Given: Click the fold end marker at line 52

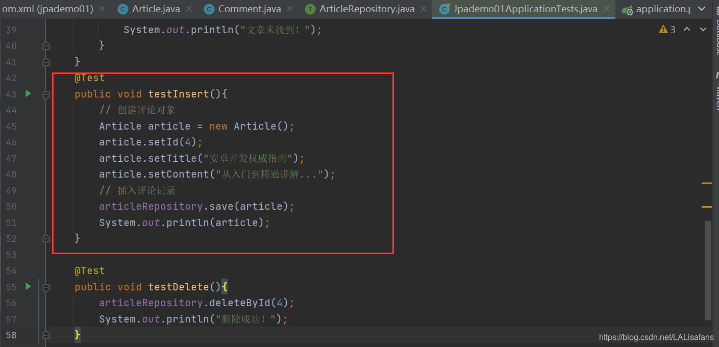Looking at the screenshot, I should [46, 238].
